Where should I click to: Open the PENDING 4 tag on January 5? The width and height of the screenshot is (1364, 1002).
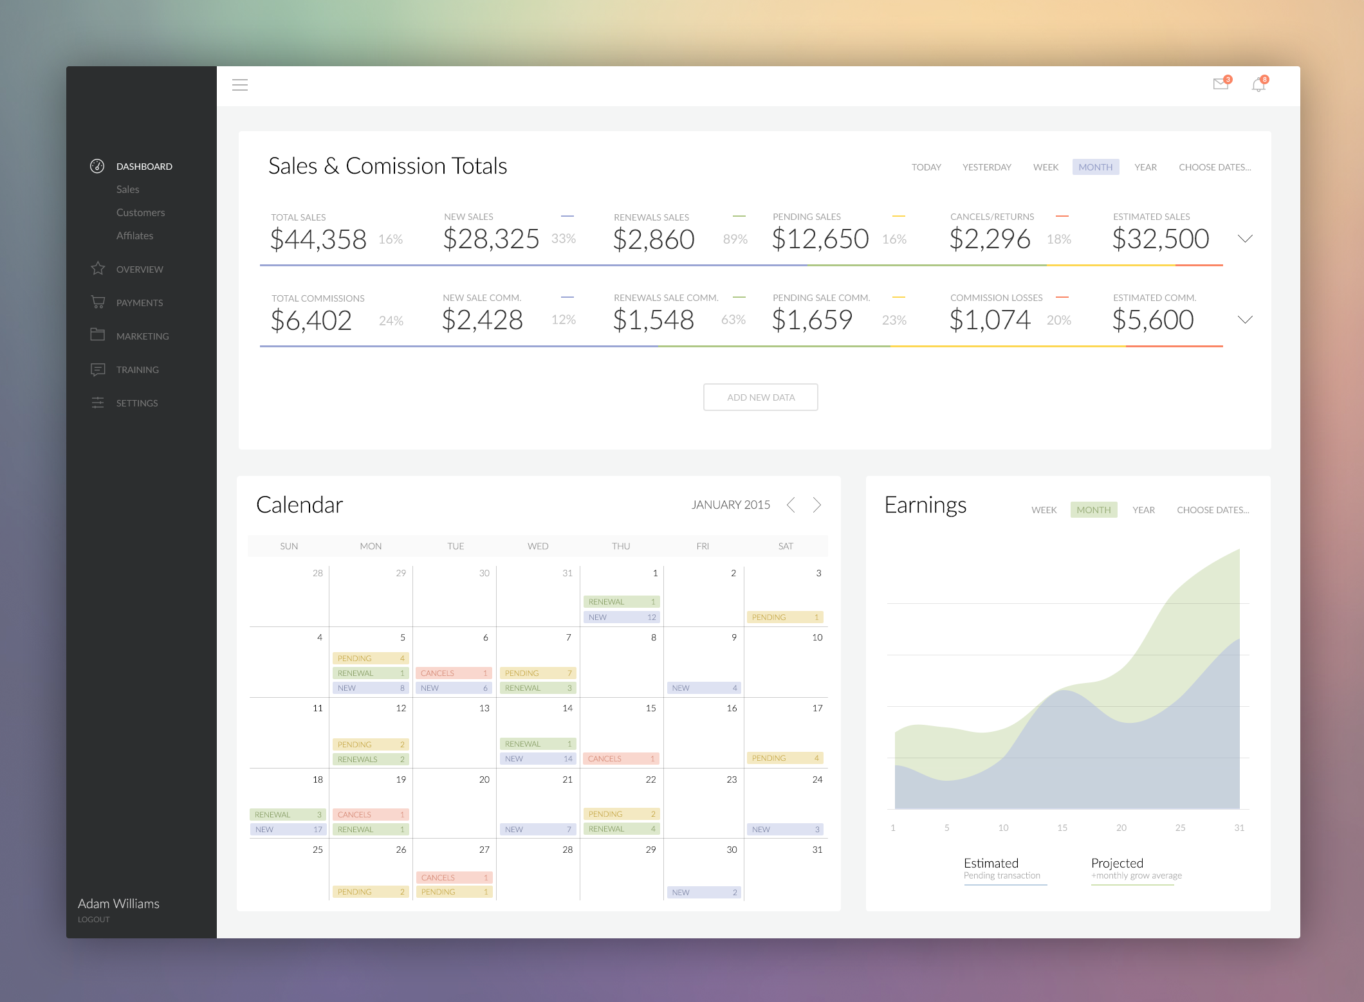pos(371,658)
